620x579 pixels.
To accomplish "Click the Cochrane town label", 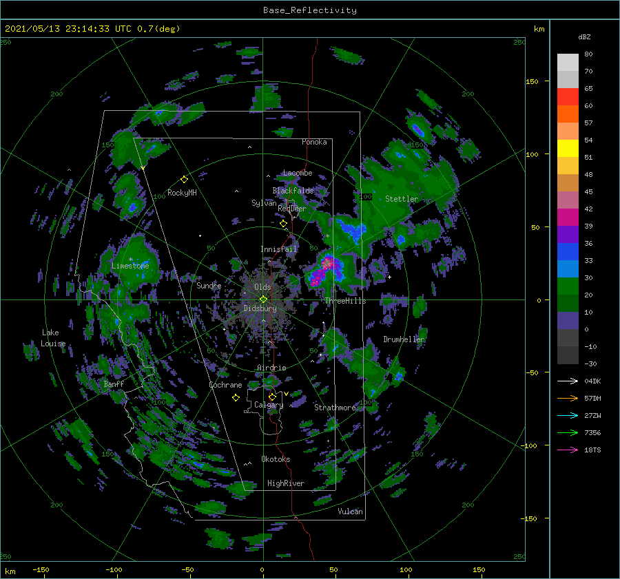I will point(225,385).
